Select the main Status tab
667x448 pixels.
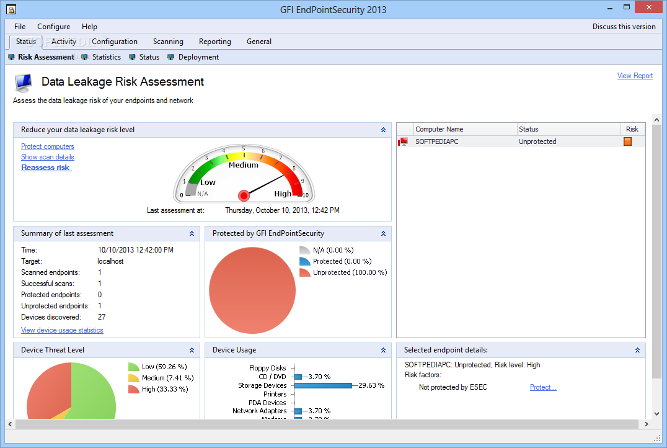(26, 42)
